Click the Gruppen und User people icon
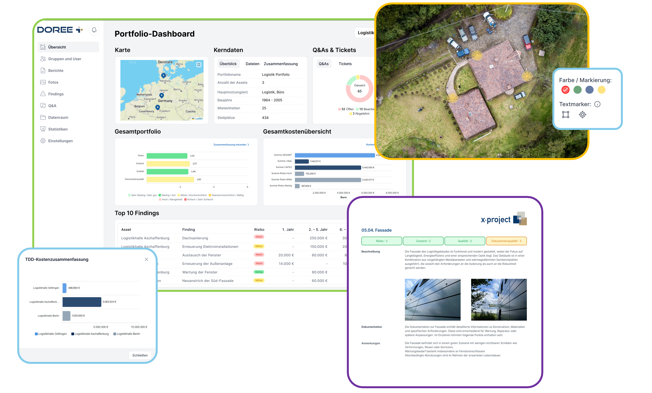Image resolution: width=652 pixels, height=393 pixels. [43, 59]
